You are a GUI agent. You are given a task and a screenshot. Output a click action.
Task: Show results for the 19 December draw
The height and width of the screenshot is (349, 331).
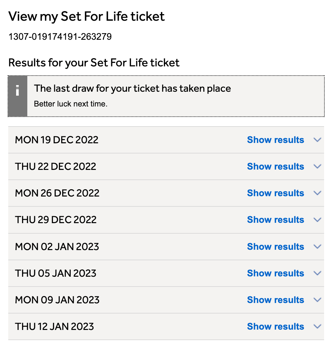click(275, 140)
